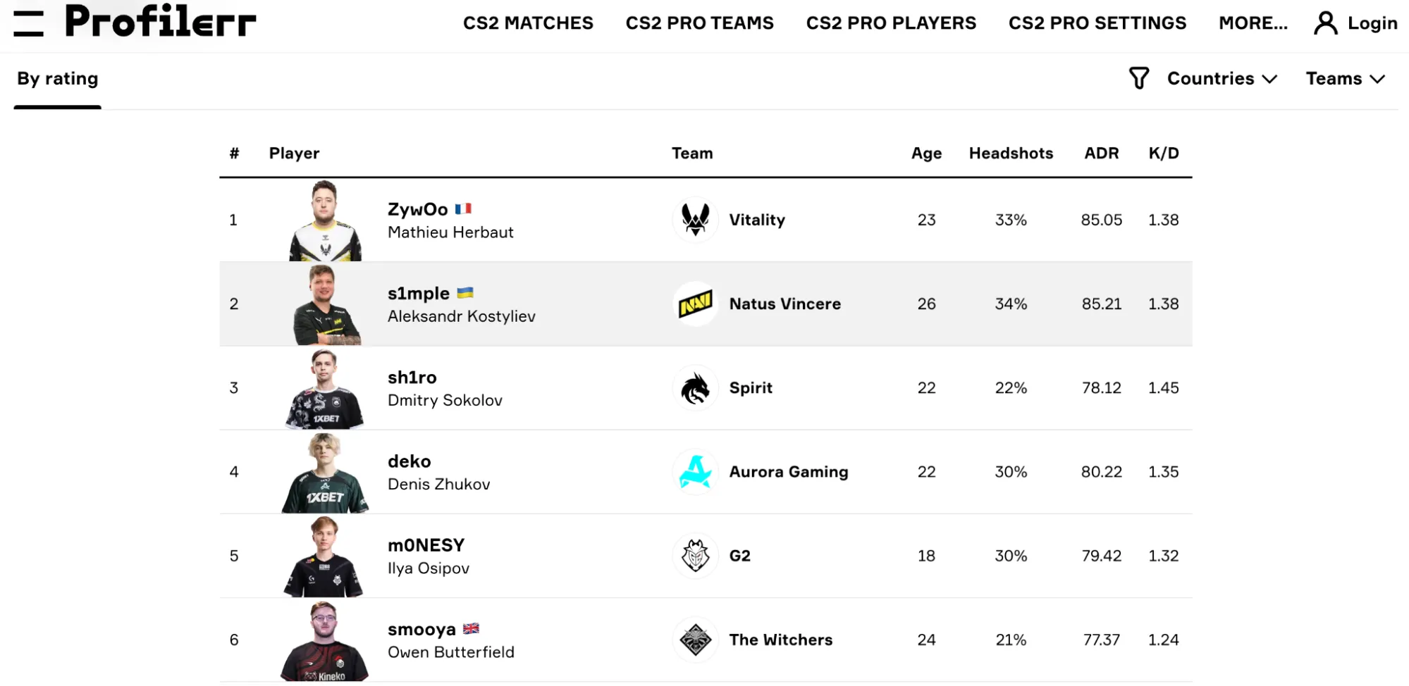Expand the Teams filter dropdown
Viewport: 1409px width, 686px height.
[1345, 78]
